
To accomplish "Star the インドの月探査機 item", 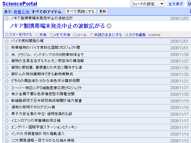I will [7, 134].
